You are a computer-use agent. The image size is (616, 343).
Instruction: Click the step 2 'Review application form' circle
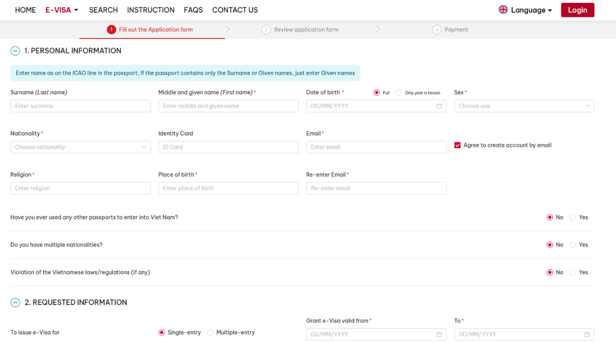point(266,29)
